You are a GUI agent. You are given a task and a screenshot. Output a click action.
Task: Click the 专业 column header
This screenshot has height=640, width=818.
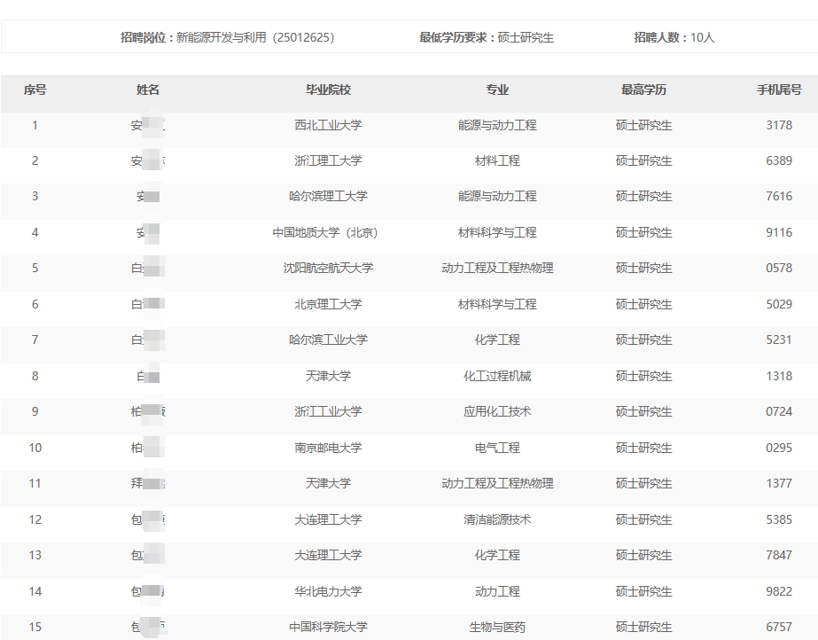497,90
